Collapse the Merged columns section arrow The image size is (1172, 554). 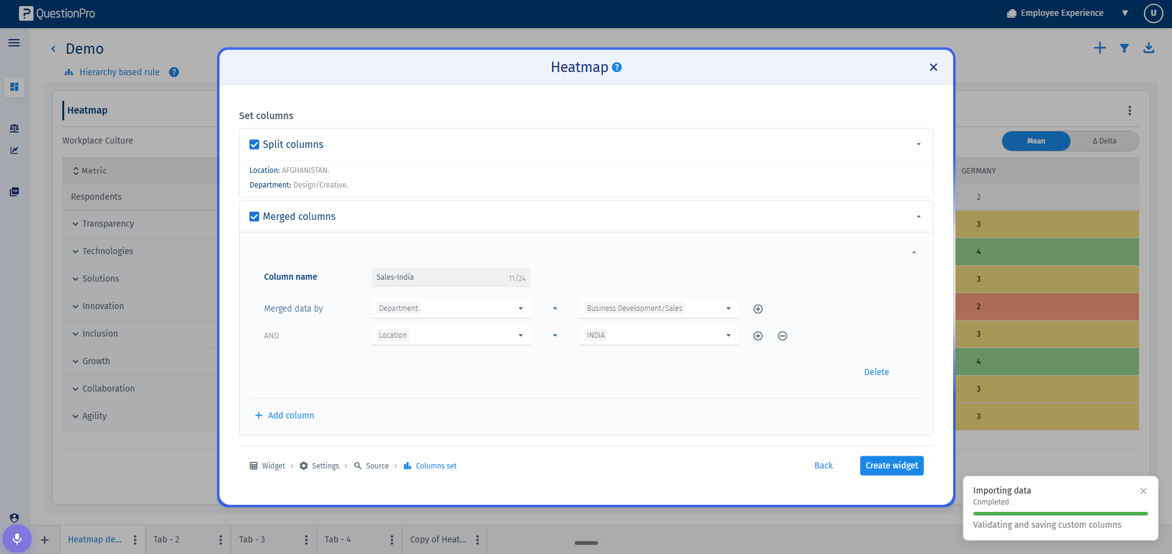tap(918, 216)
